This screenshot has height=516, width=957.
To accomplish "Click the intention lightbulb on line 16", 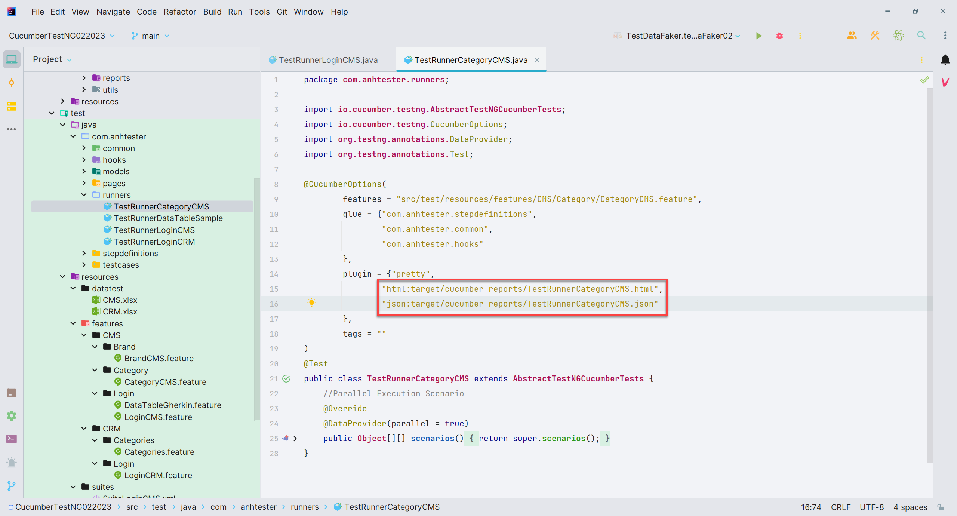I will pyautogui.click(x=311, y=302).
